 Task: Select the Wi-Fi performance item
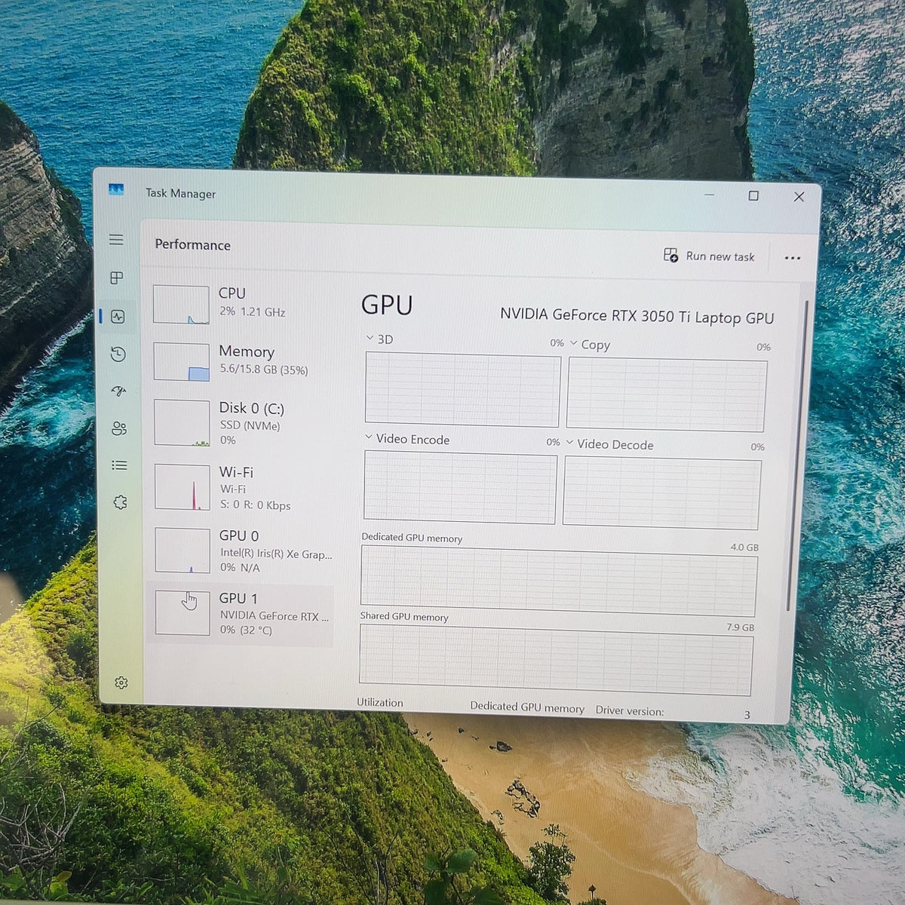(244, 487)
